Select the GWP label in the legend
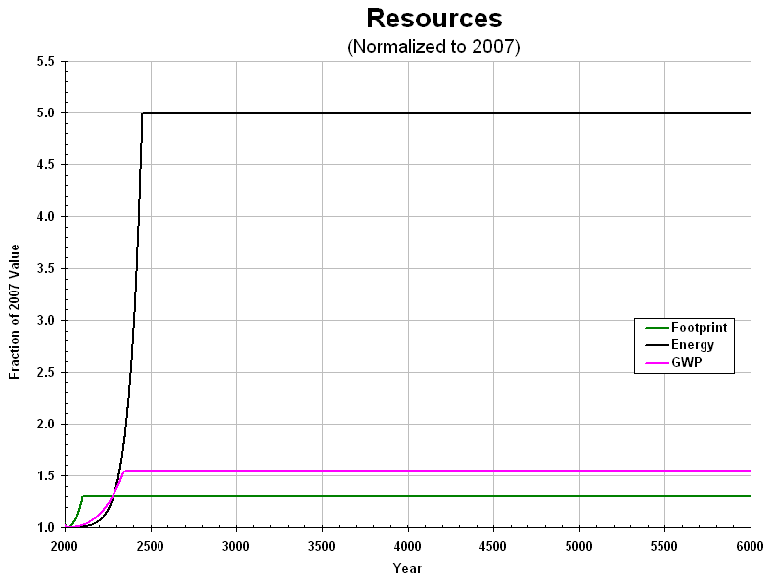774x584 pixels. click(685, 363)
